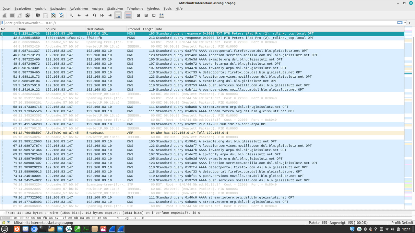Select packet 45 detectportal.firefox.com query
The image size is (415, 233).
click(x=202, y=51)
